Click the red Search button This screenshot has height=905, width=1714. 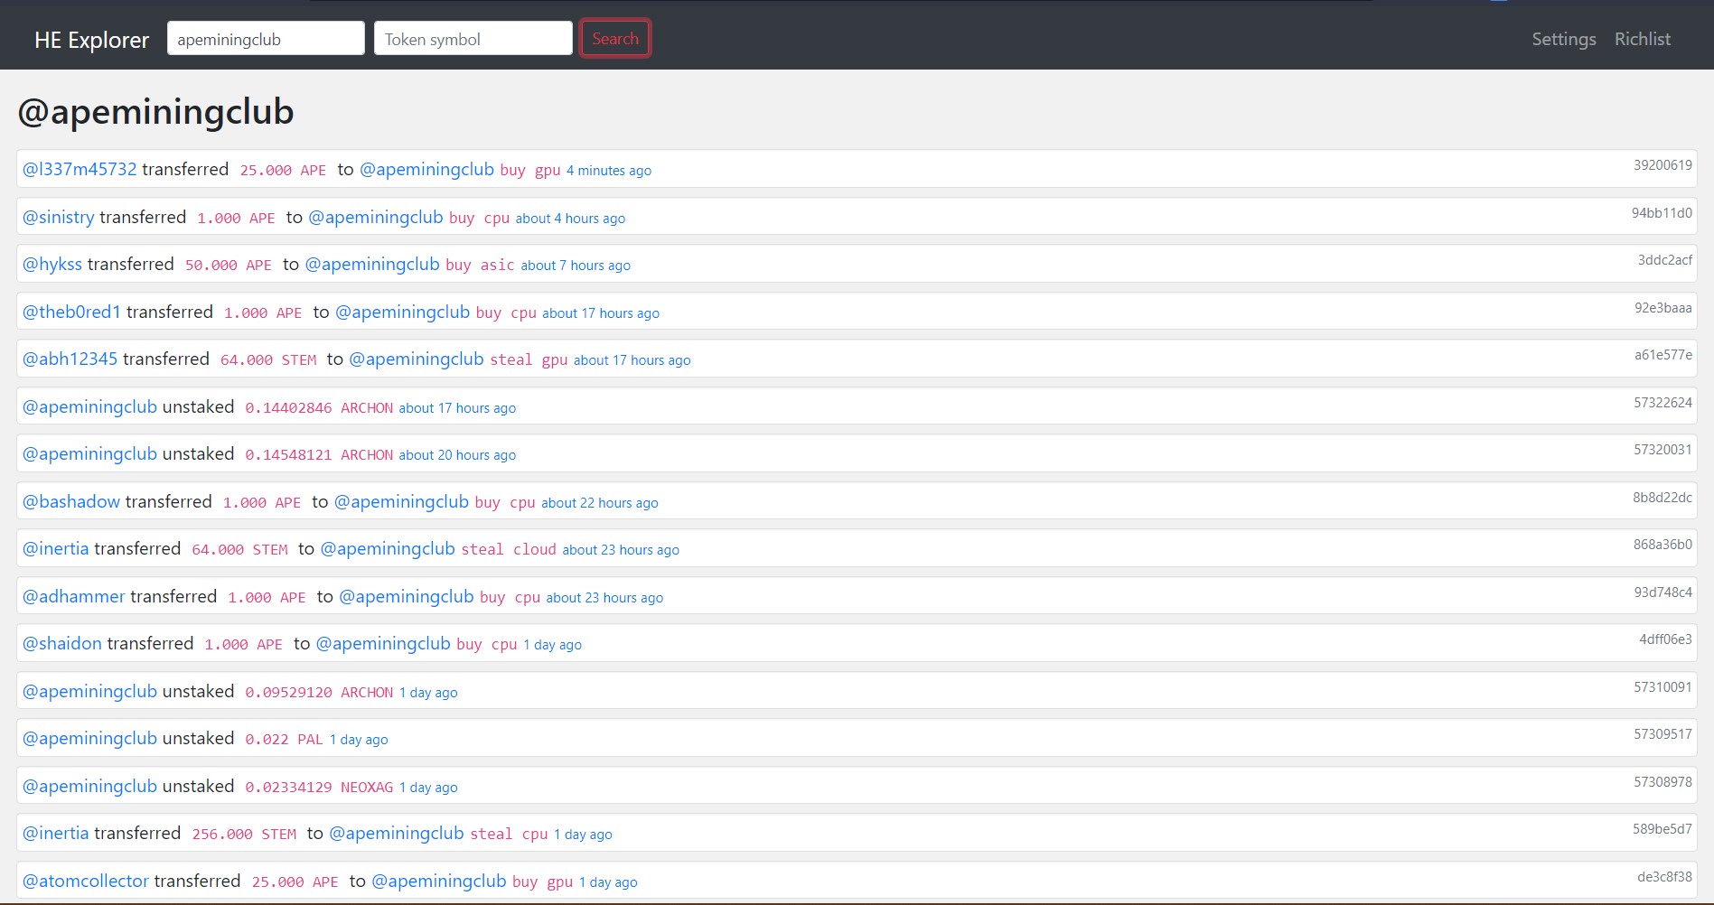(x=615, y=39)
